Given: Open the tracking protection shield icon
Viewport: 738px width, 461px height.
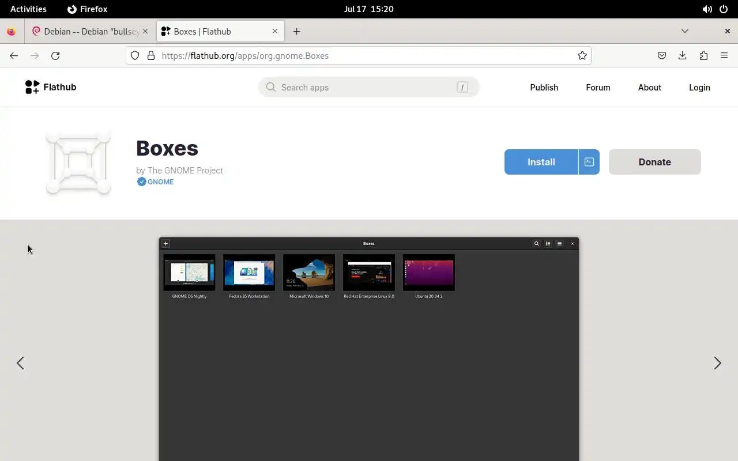Looking at the screenshot, I should click(135, 55).
